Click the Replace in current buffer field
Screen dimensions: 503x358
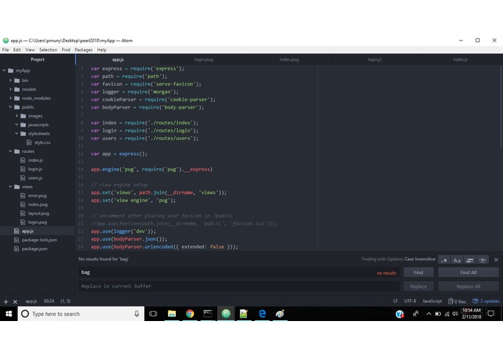(239, 286)
